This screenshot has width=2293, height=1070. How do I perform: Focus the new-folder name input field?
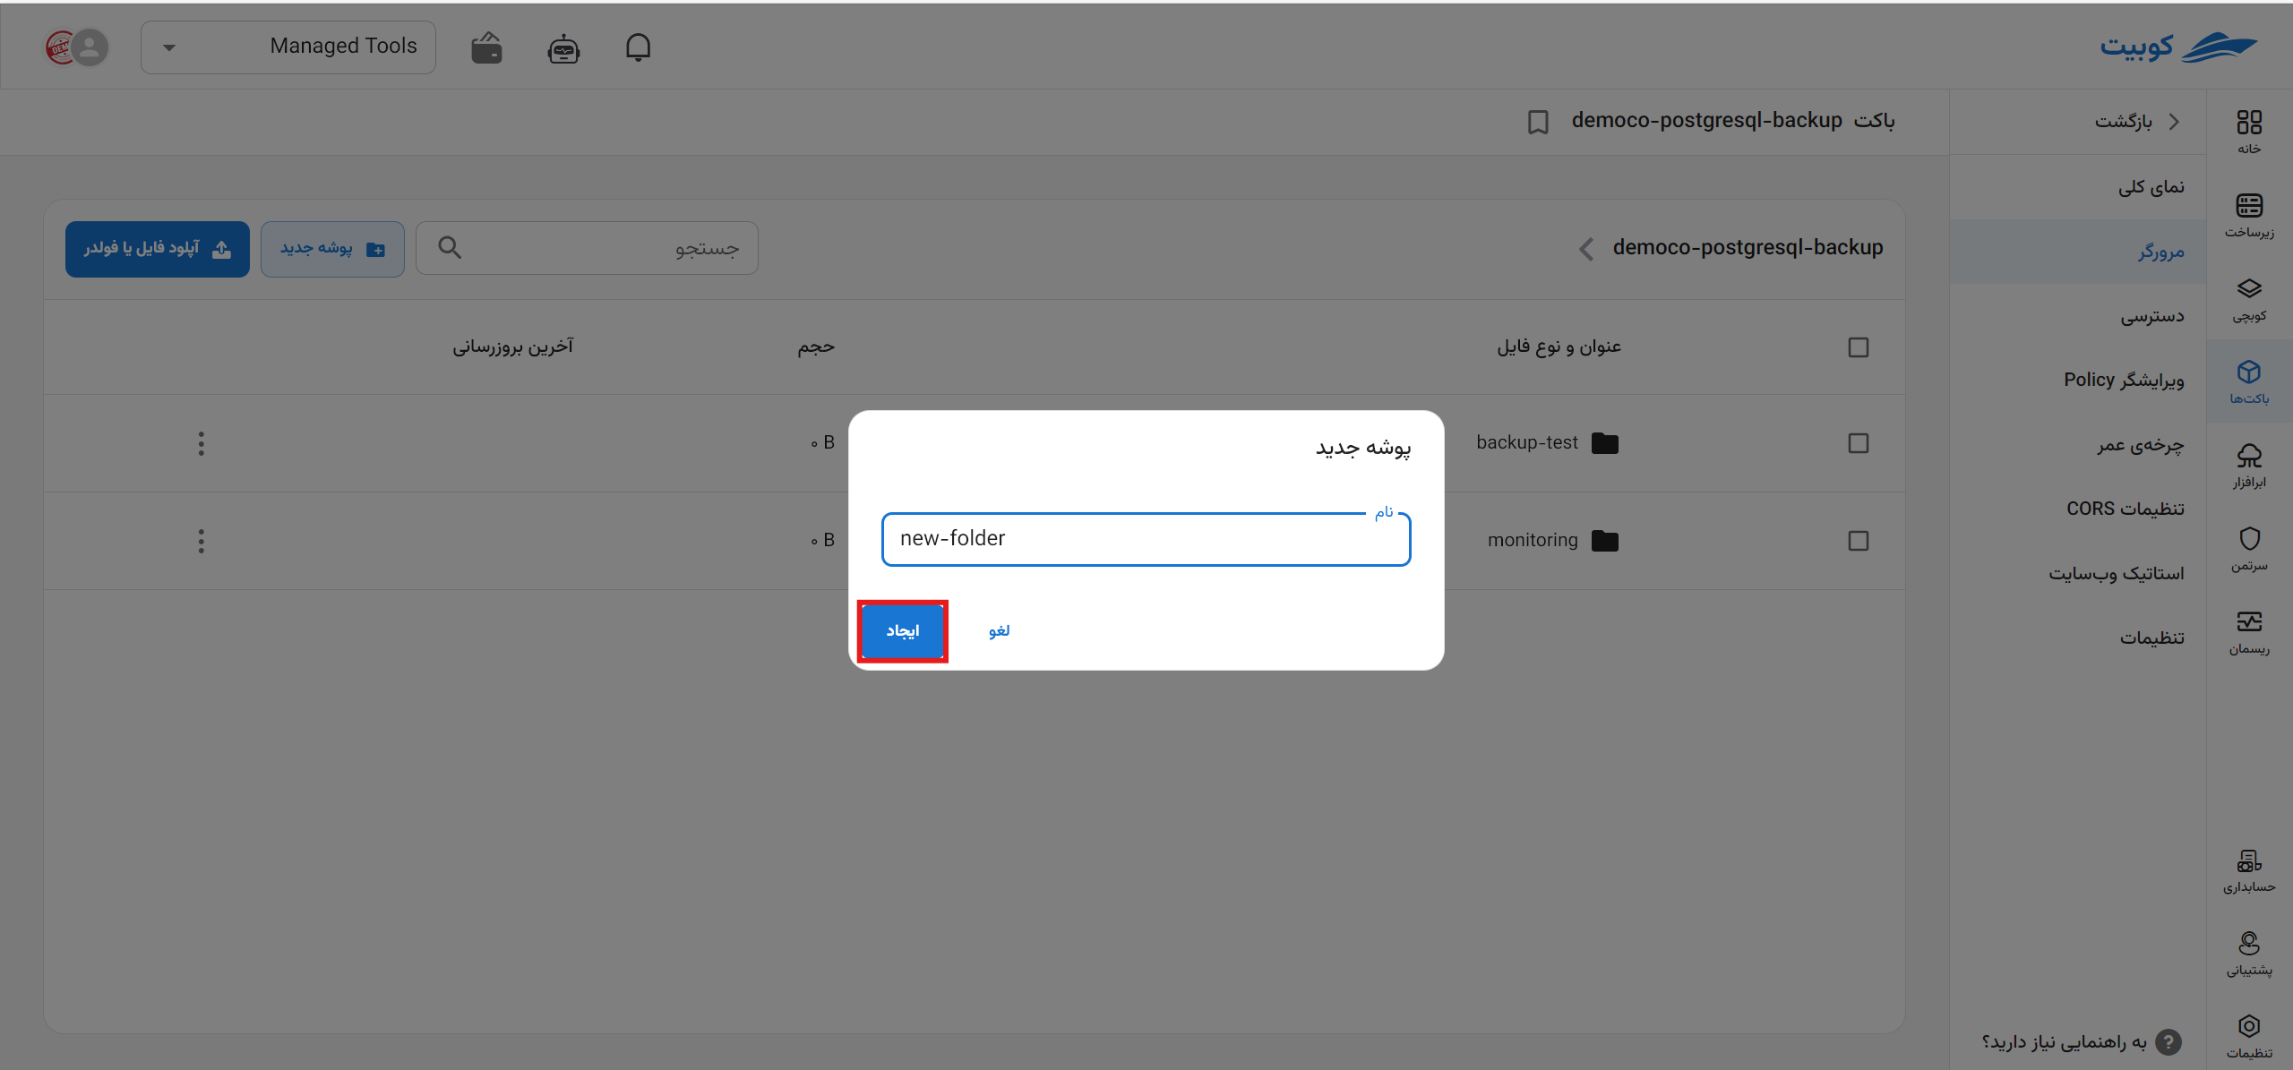pyautogui.click(x=1146, y=539)
